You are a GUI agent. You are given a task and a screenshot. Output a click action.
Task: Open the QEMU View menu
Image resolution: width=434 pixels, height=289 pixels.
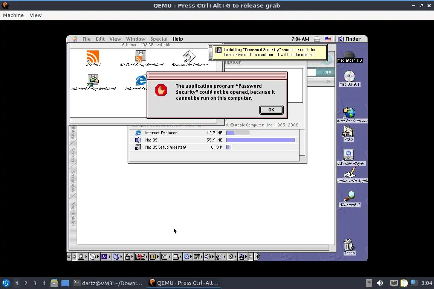[x=35, y=15]
